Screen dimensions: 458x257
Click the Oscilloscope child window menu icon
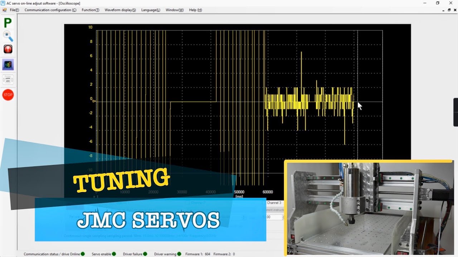tap(5, 10)
